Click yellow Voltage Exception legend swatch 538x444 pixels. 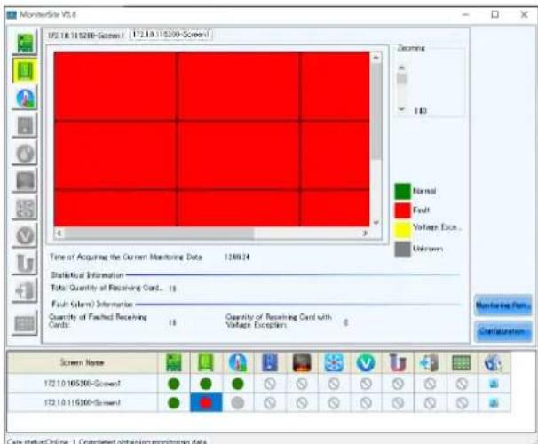coord(402,229)
